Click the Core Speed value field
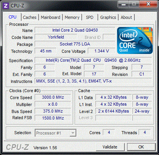159x155 pixels. [53, 97]
